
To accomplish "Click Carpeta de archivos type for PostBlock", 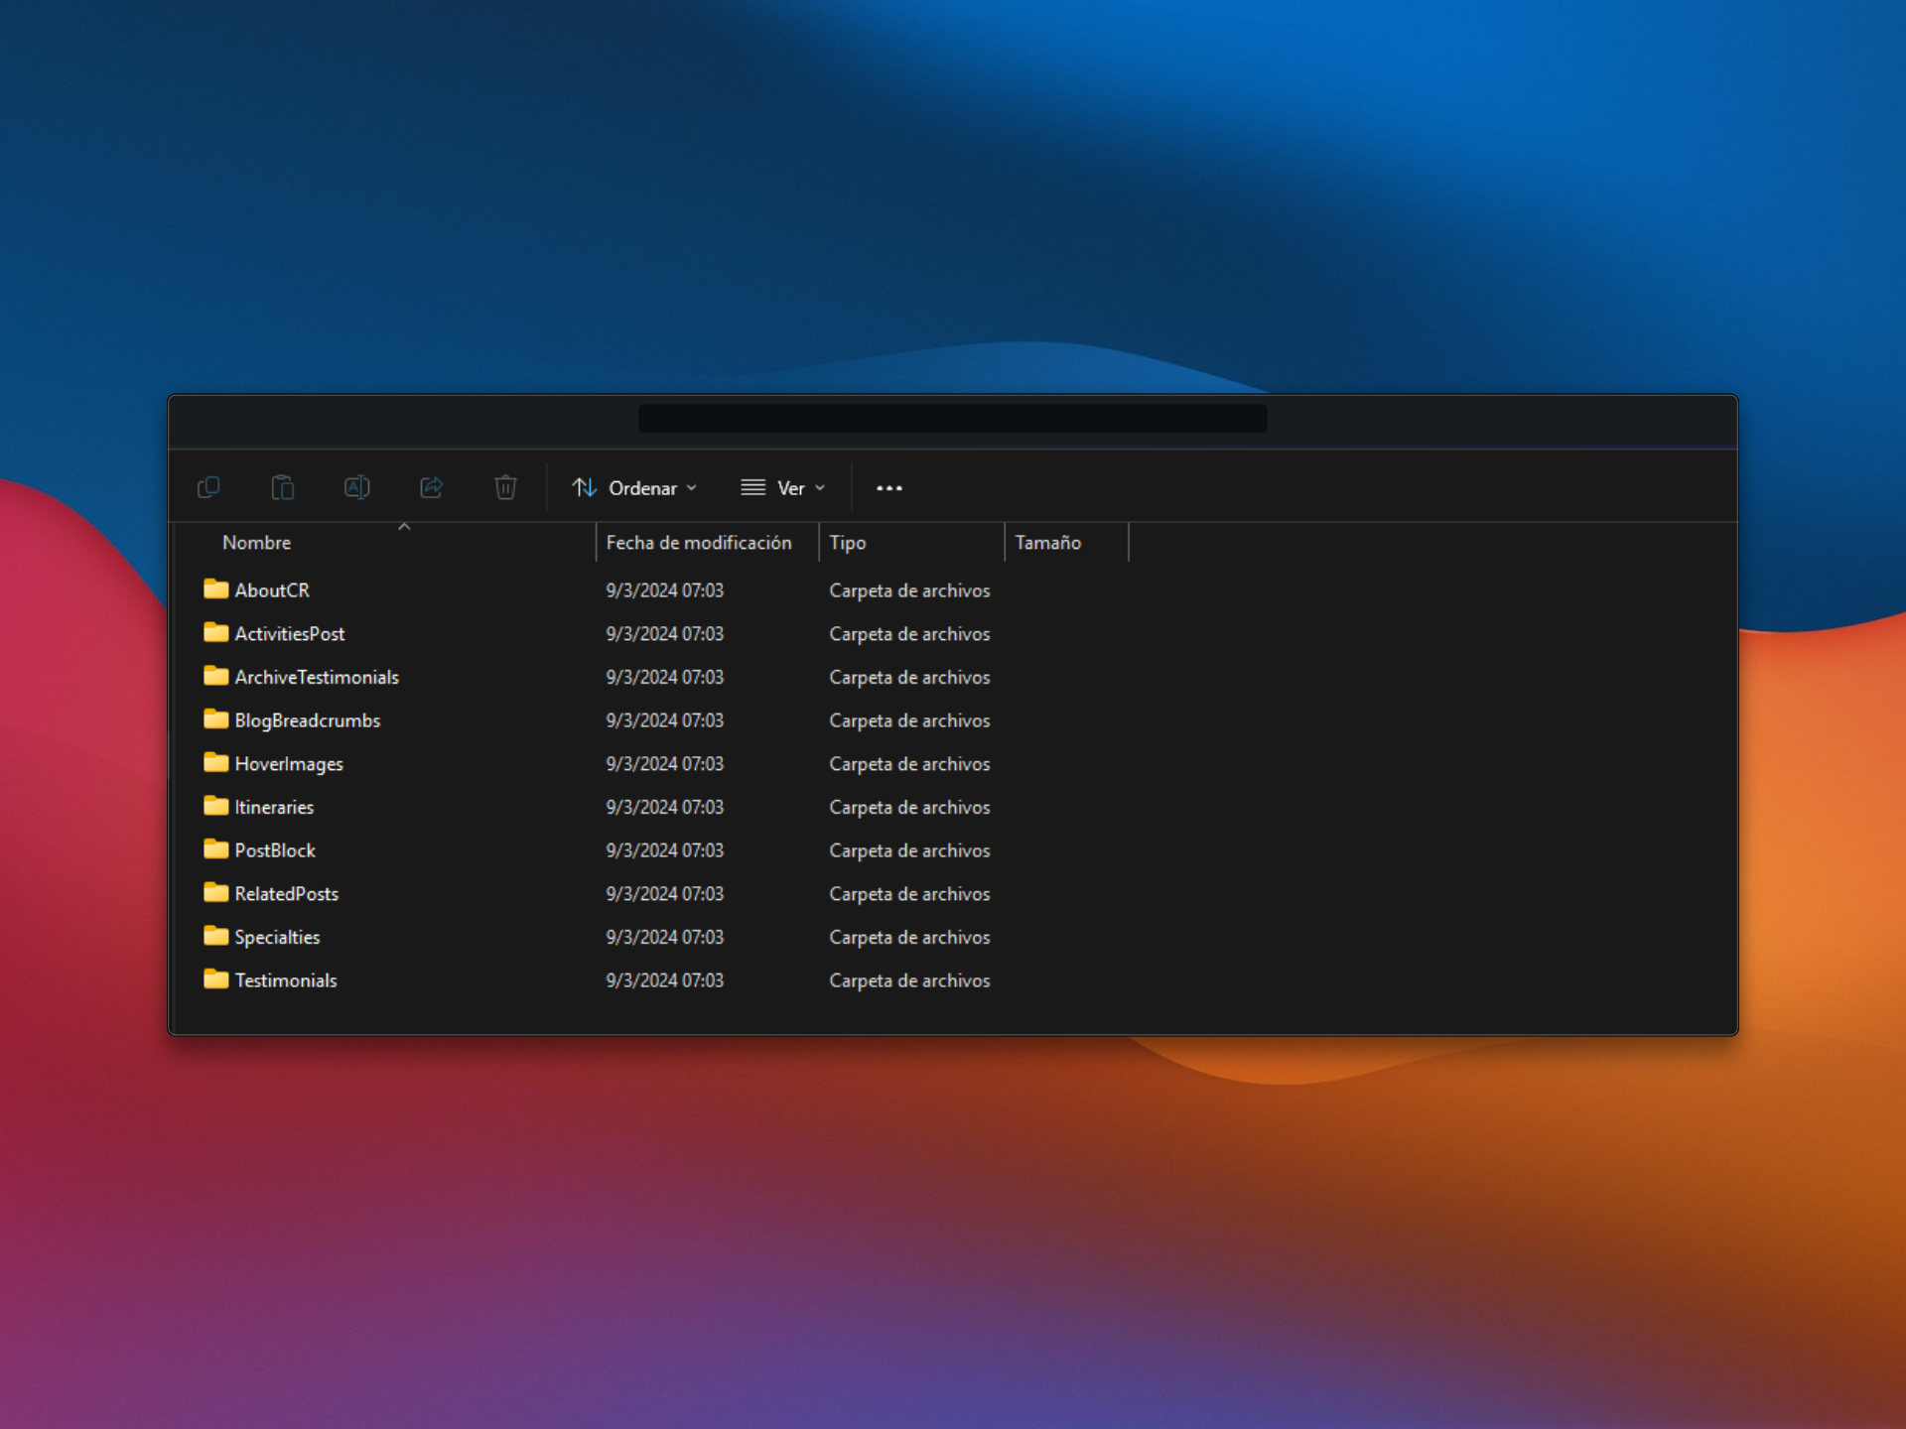I will point(910,850).
